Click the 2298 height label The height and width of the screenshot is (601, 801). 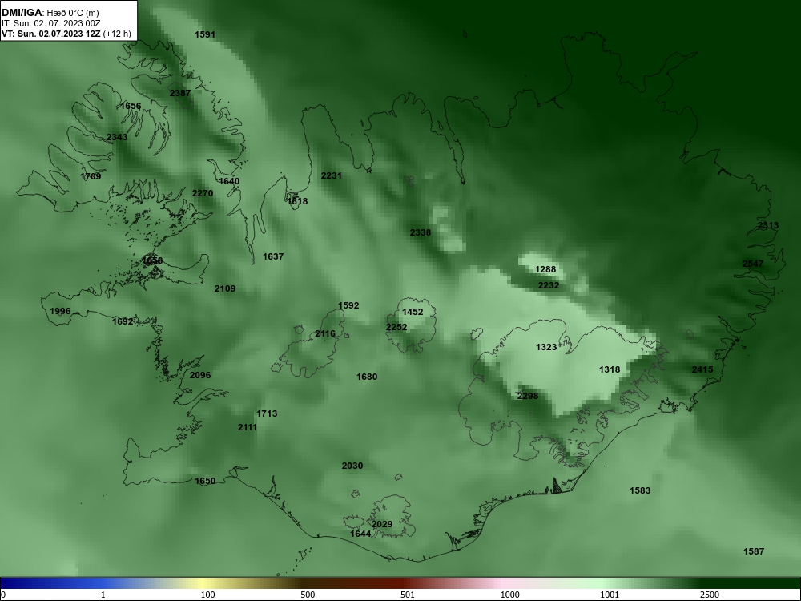click(x=528, y=396)
